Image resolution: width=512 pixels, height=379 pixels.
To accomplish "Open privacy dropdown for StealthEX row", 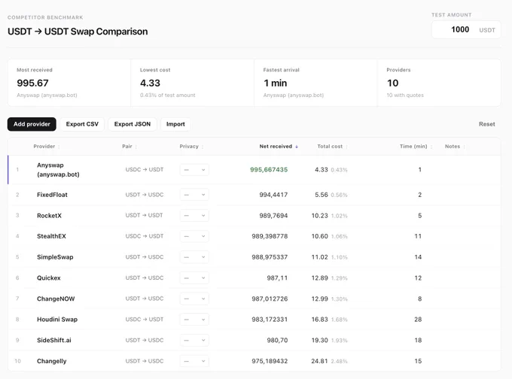I will pos(194,236).
